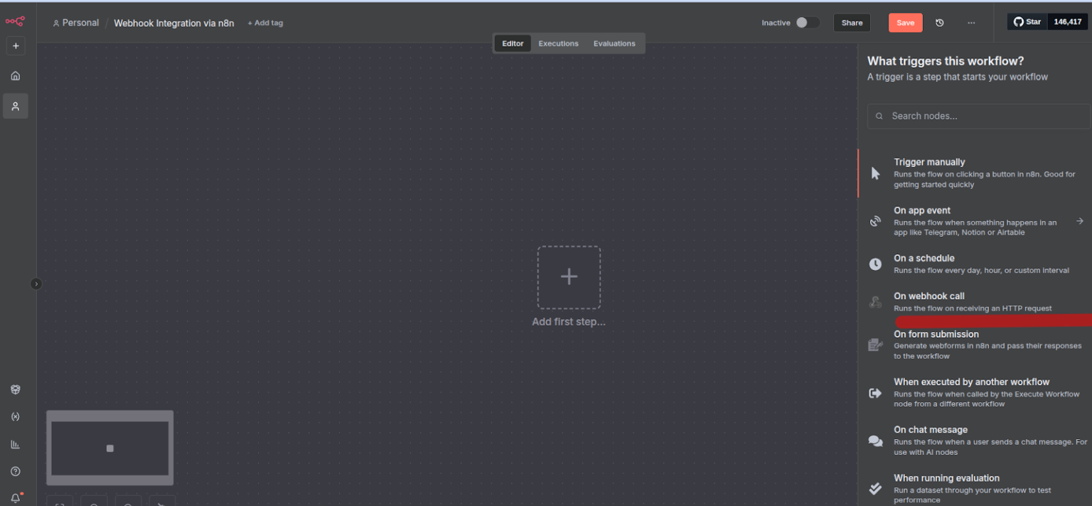This screenshot has width=1092, height=506.
Task: Click the Search nodes input field
Action: coord(978,116)
